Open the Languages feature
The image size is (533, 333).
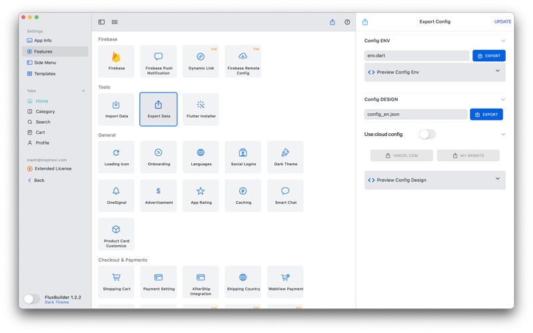pyautogui.click(x=201, y=157)
